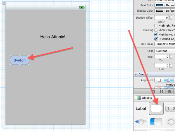Screen dimensions: 175x131
Task: Select the Slider object in library
Action: click(141, 122)
